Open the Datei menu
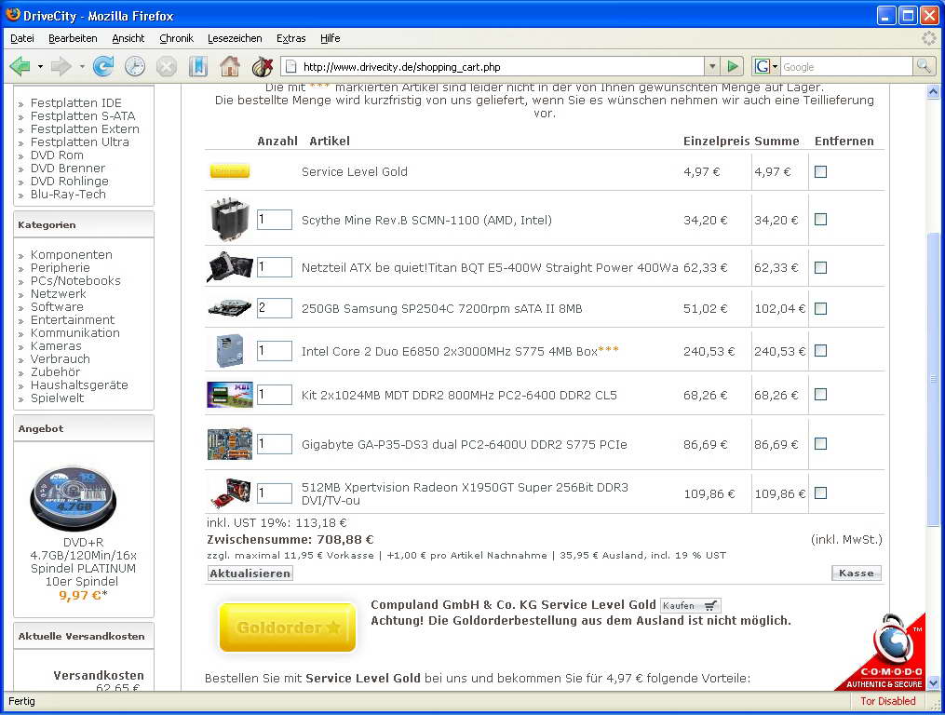 (x=22, y=38)
